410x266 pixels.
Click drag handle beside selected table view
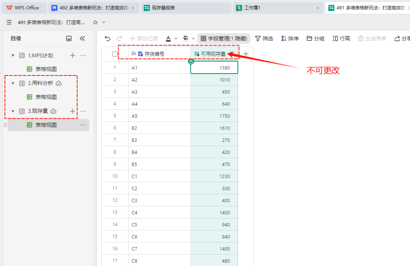coord(5,125)
